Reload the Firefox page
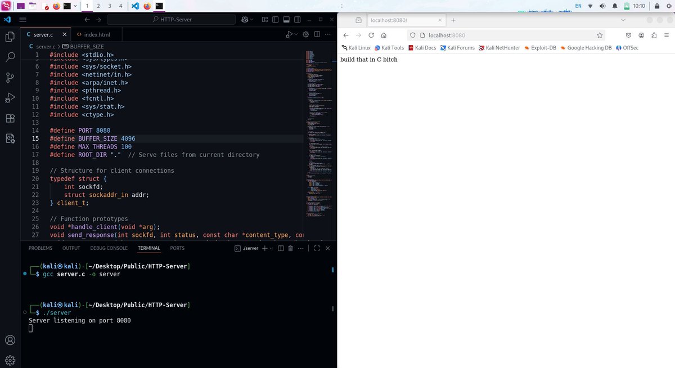 (371, 35)
